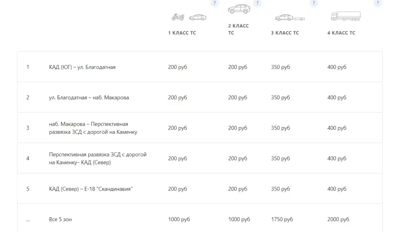This screenshot has width=396, height=232.
Task: Open the help tooltip for 3 КЛАСС ТС
Action: tap(313, 3)
